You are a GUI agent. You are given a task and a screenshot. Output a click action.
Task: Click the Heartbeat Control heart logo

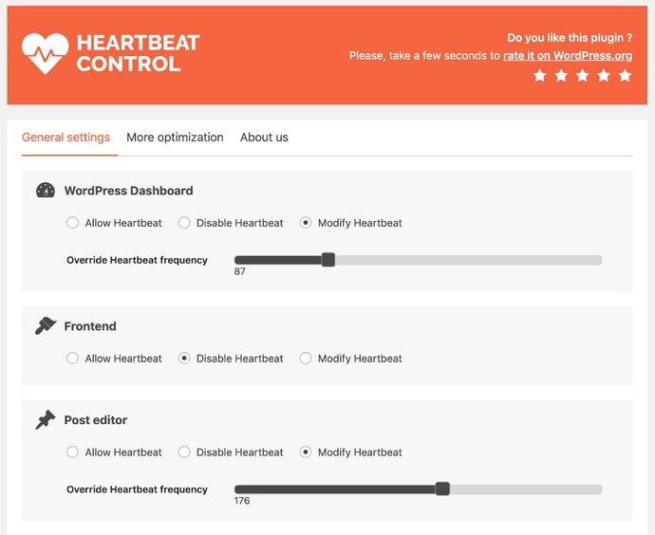click(x=46, y=53)
